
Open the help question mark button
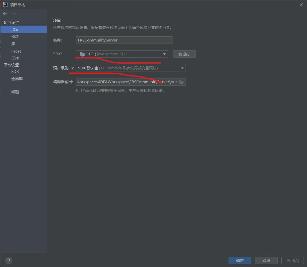[x=9, y=260]
